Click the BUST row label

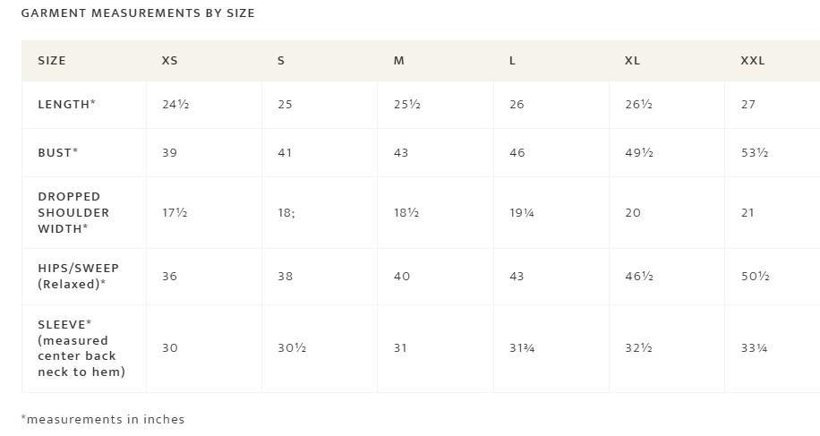(57, 152)
